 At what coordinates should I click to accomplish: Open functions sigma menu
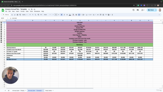112,15
